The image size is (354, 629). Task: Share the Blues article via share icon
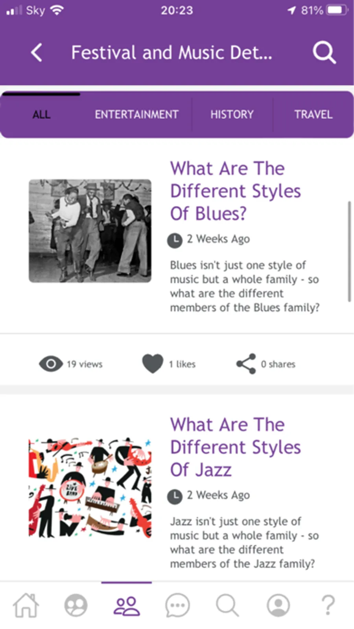click(246, 364)
